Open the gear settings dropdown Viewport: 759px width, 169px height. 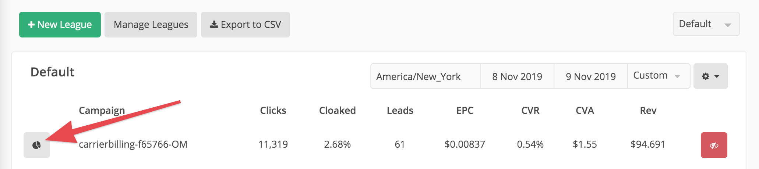(710, 76)
